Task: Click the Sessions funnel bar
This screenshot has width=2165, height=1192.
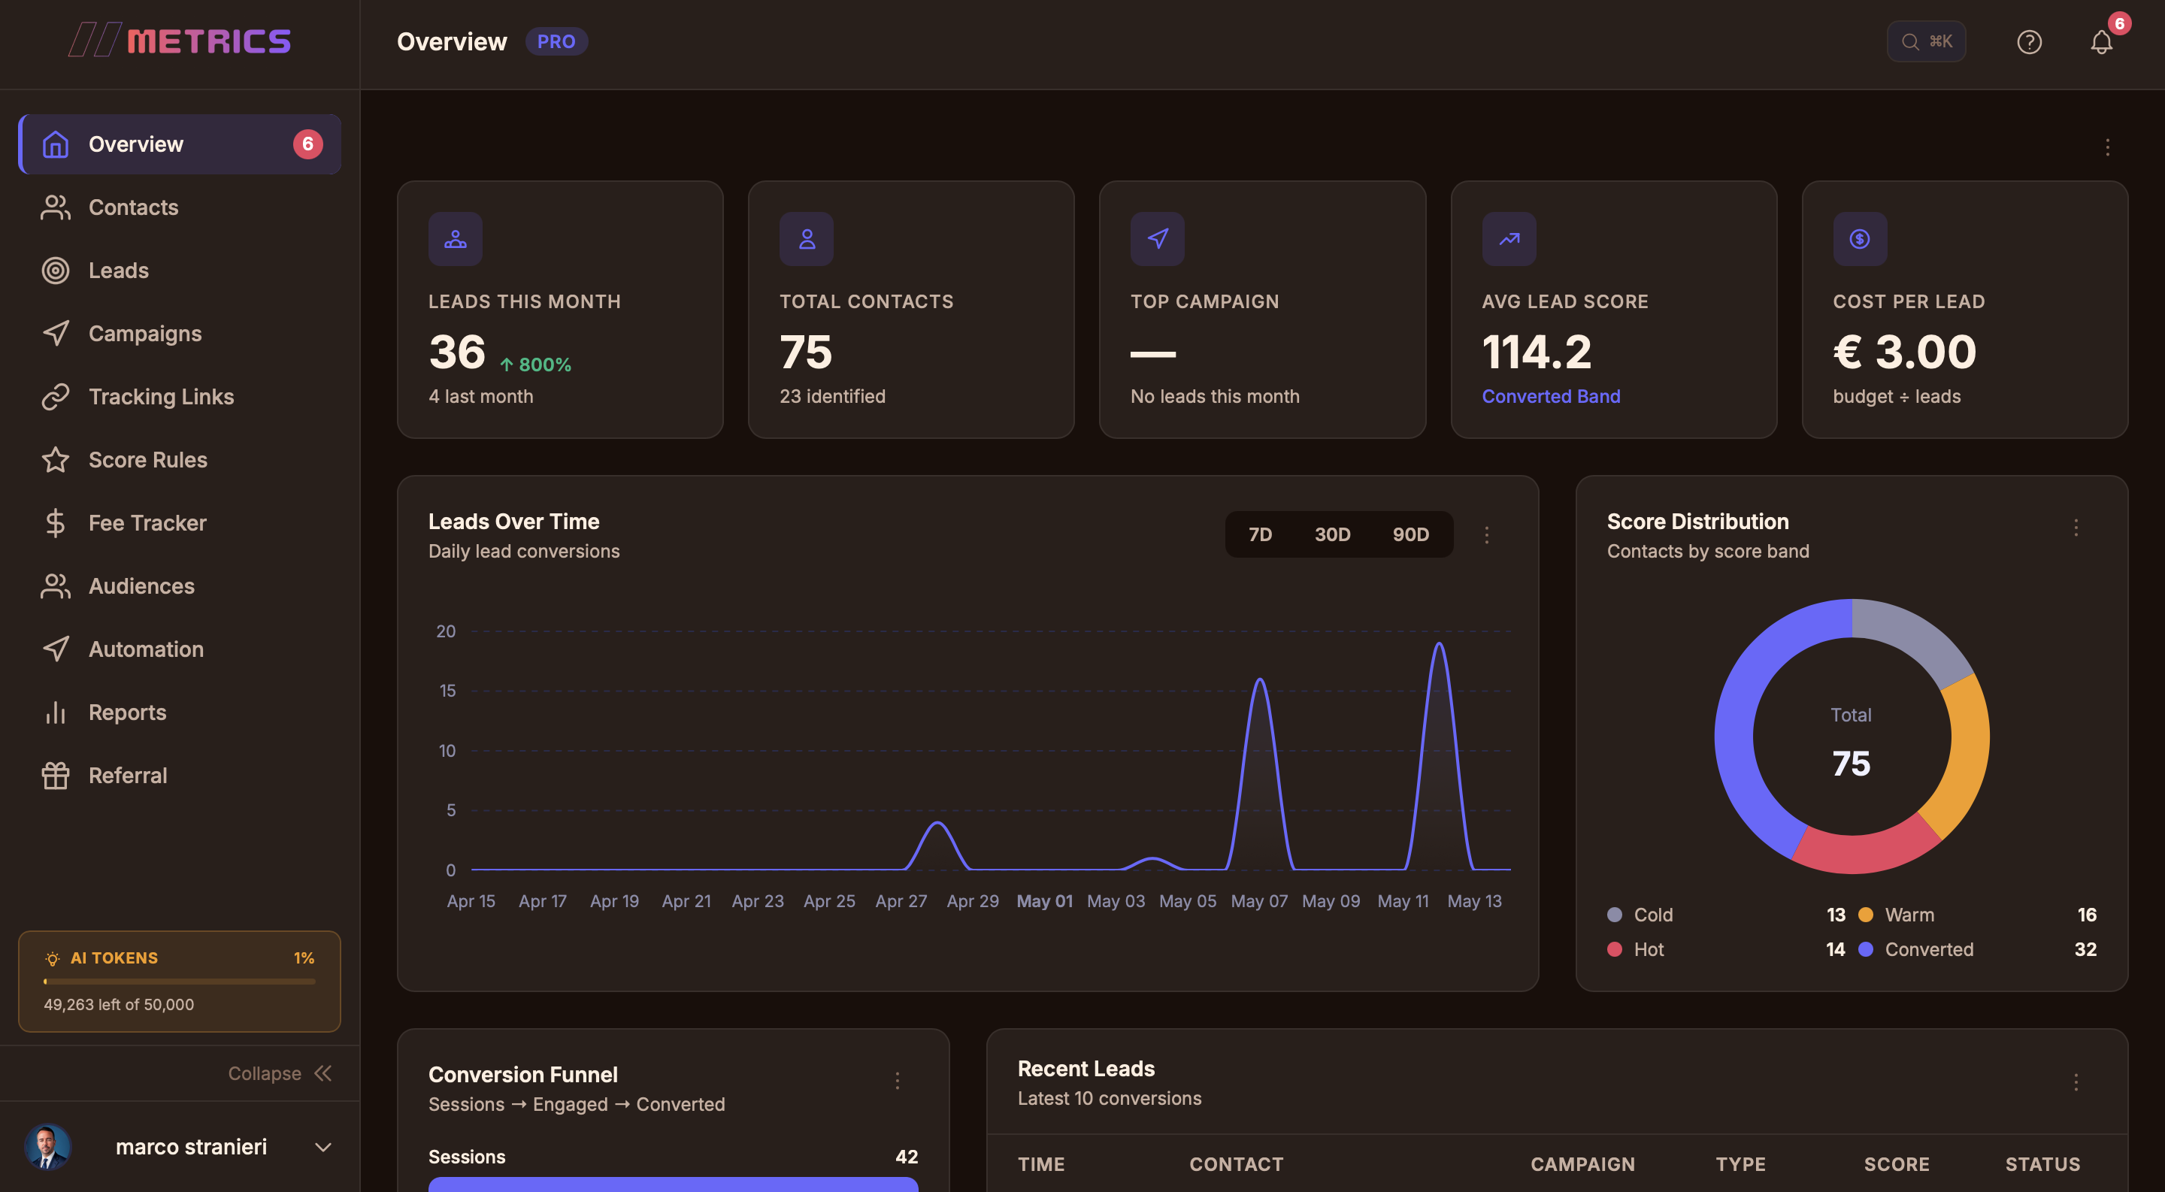Action: click(x=674, y=1184)
